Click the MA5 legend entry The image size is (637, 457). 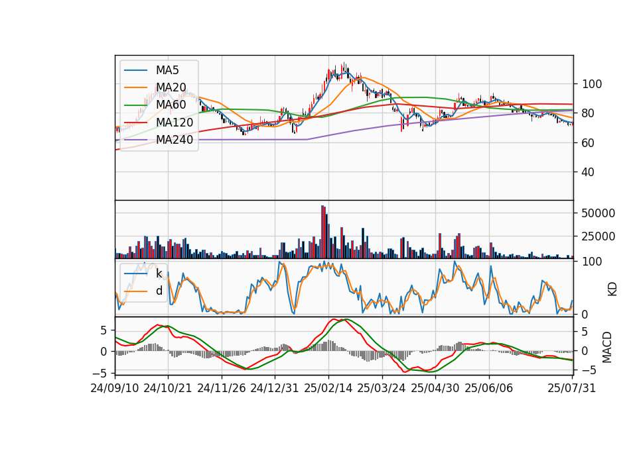click(x=151, y=70)
